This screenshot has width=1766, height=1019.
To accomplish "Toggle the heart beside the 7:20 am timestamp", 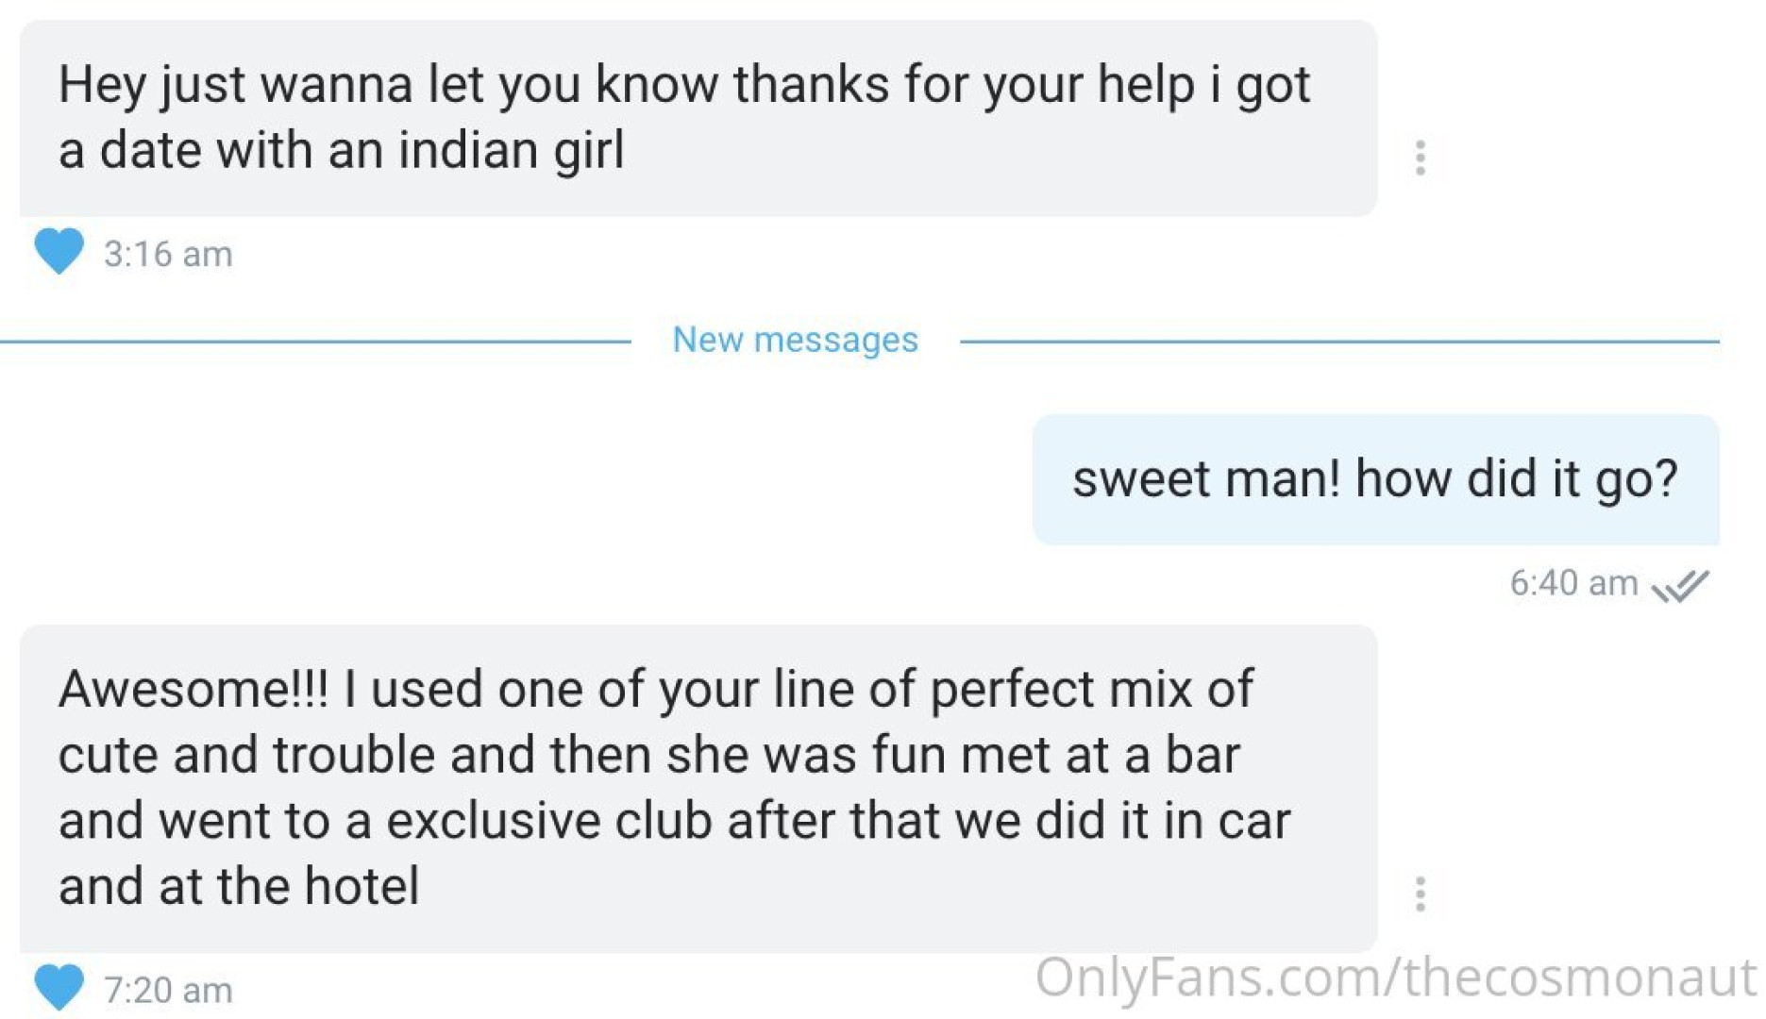I will point(59,987).
